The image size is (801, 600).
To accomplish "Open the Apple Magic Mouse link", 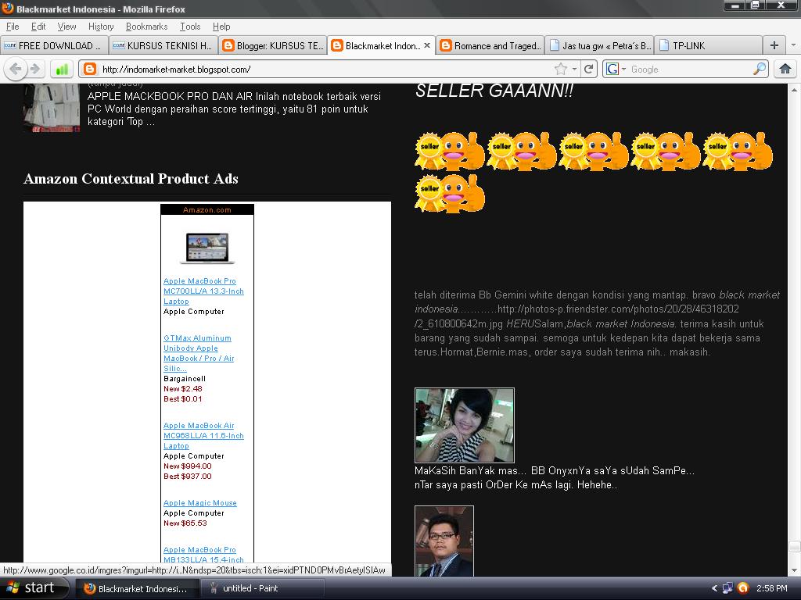I will coord(199,502).
